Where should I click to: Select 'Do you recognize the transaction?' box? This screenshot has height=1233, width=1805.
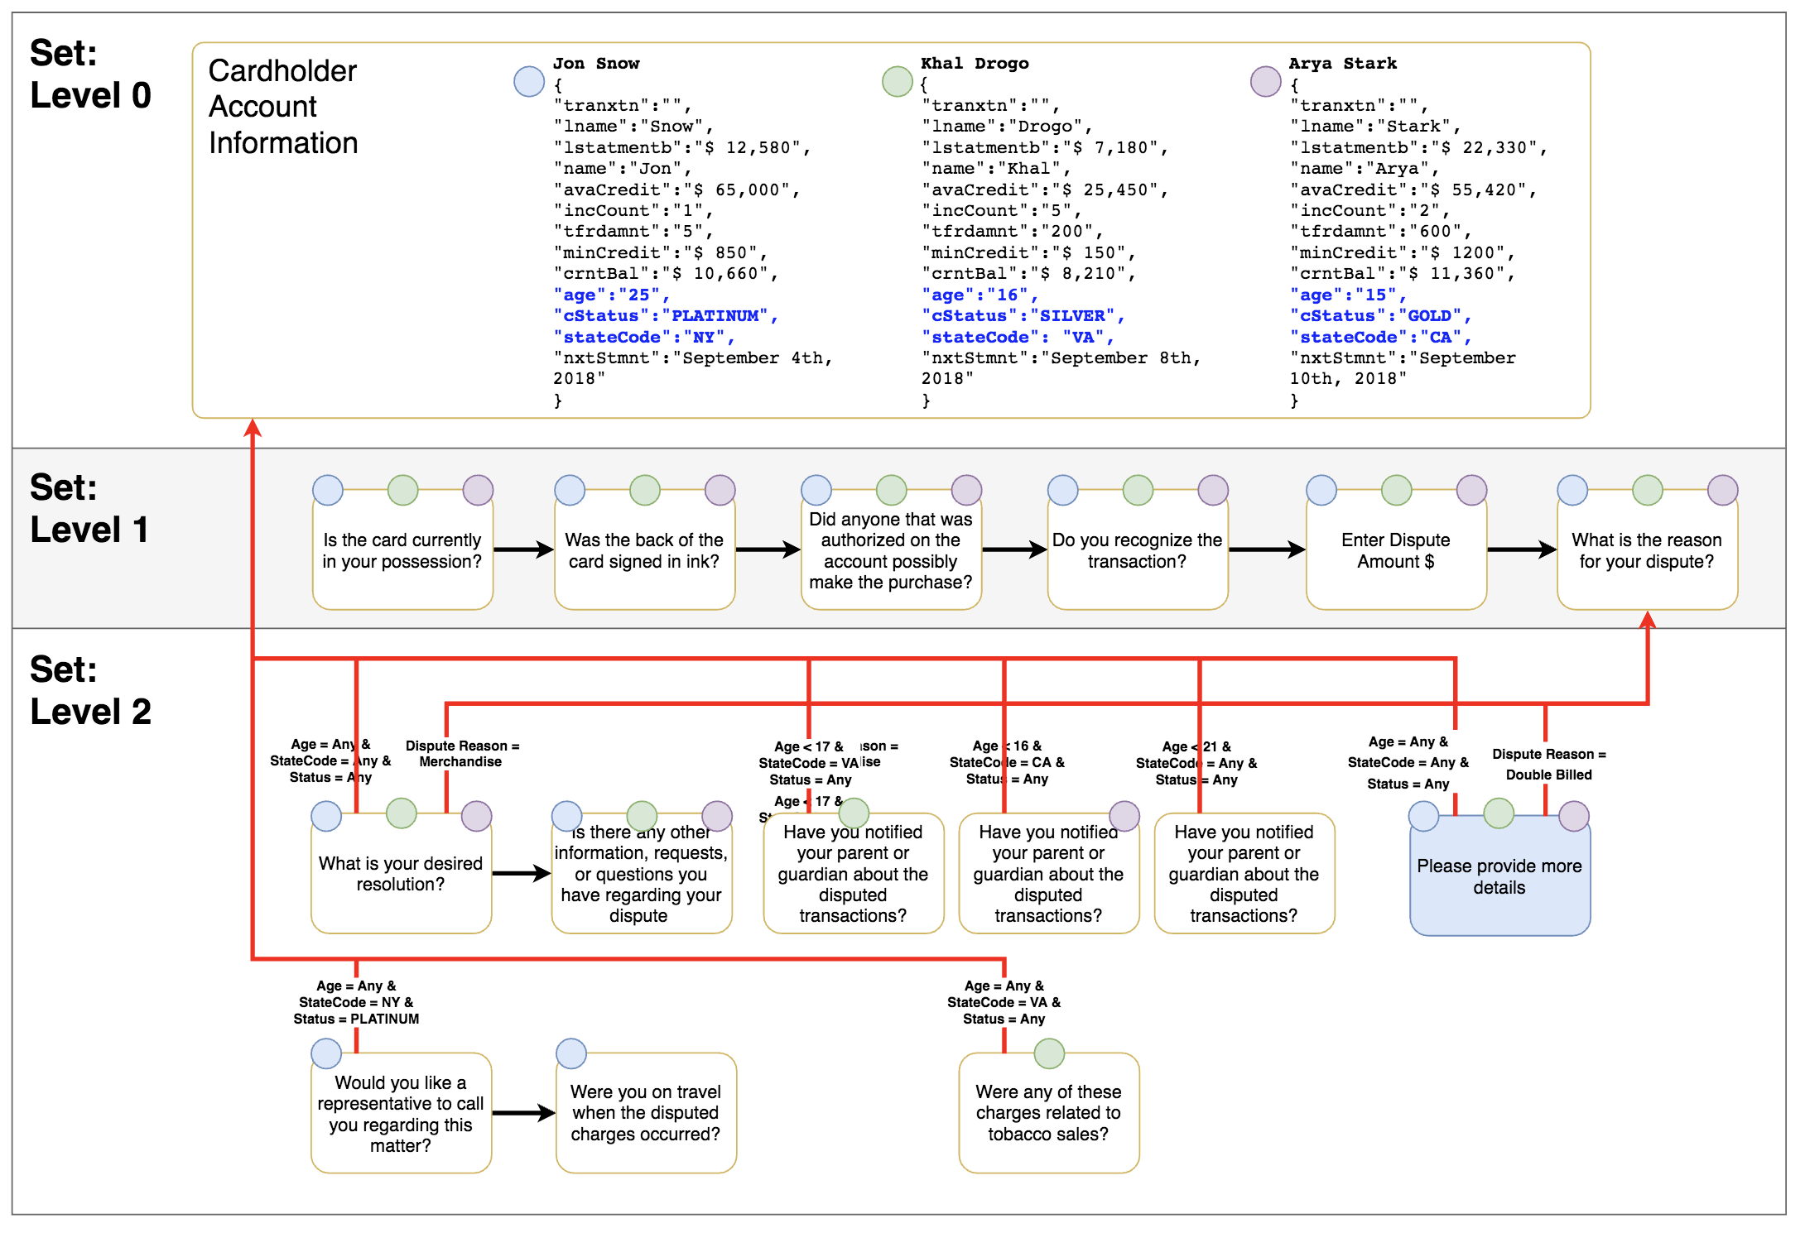coord(1137,551)
